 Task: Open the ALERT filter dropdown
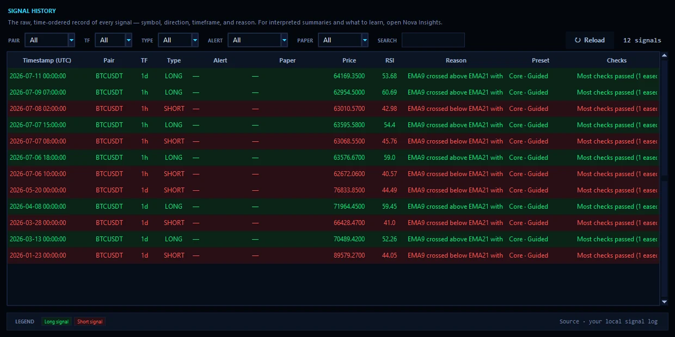(257, 40)
